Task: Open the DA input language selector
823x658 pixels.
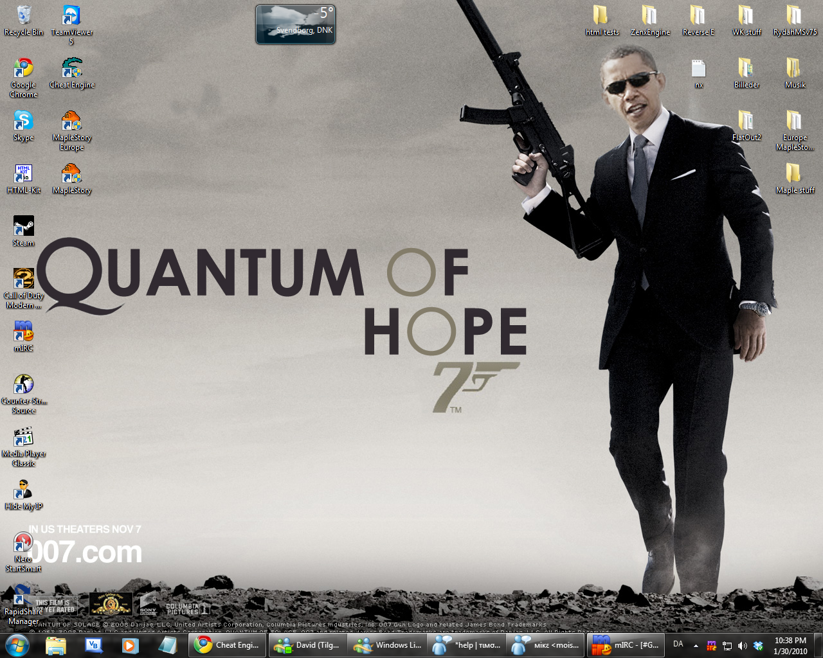Action: tap(678, 644)
